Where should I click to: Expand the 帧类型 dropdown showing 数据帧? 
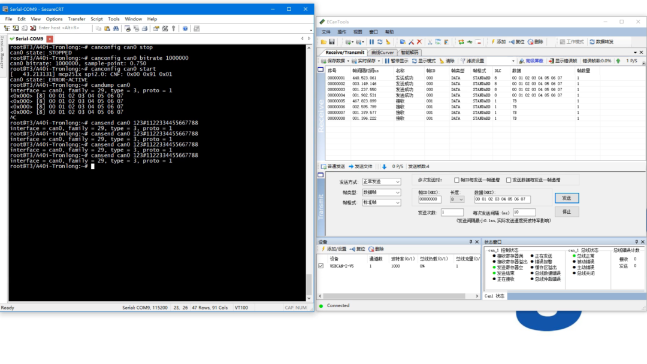coord(381,193)
